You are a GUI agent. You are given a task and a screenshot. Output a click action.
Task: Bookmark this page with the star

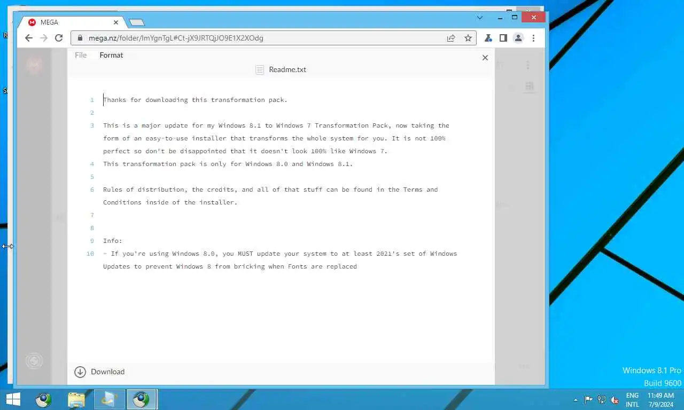point(468,38)
